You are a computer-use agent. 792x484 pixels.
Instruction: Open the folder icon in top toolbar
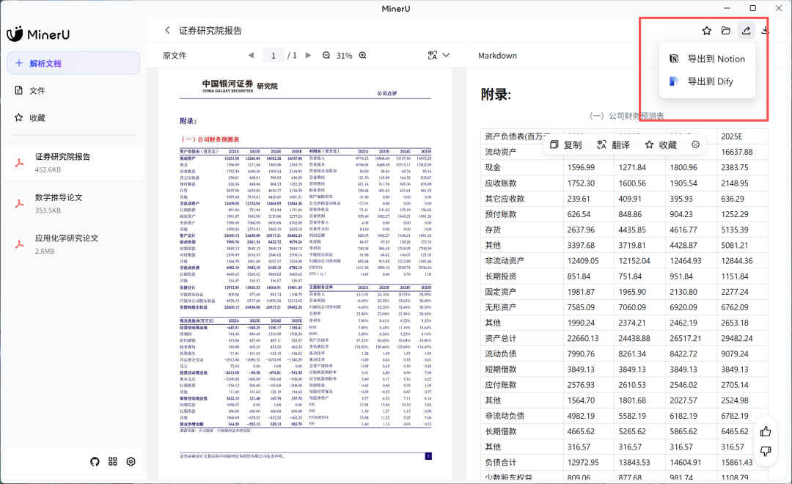[726, 31]
